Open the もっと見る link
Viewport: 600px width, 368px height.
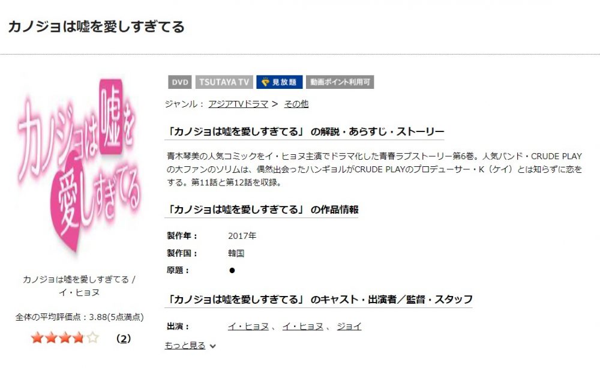(x=185, y=345)
